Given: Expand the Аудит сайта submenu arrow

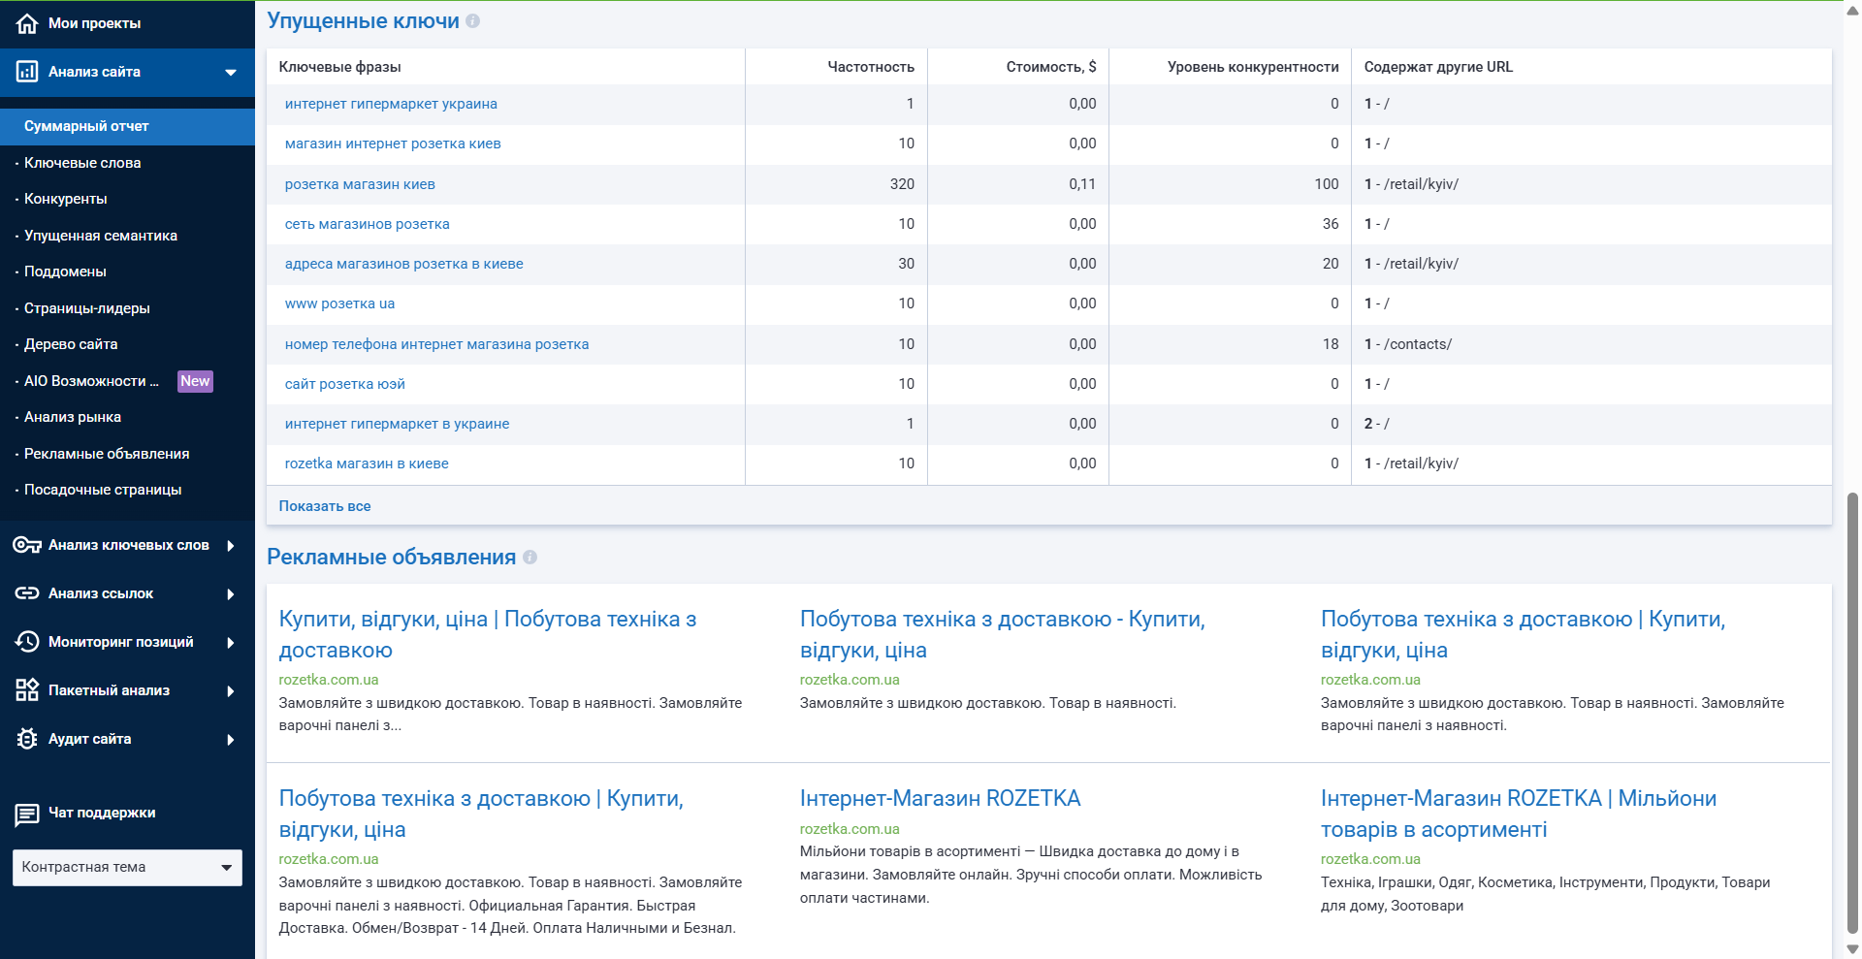Looking at the screenshot, I should pos(231,740).
